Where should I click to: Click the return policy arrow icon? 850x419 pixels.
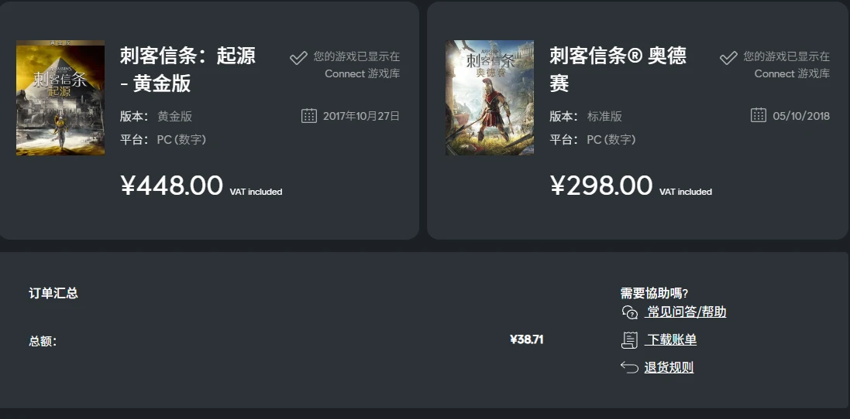pos(629,368)
